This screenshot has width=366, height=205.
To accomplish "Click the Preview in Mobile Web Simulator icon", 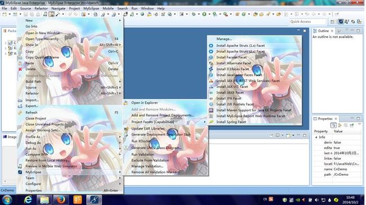I will 20,166.
